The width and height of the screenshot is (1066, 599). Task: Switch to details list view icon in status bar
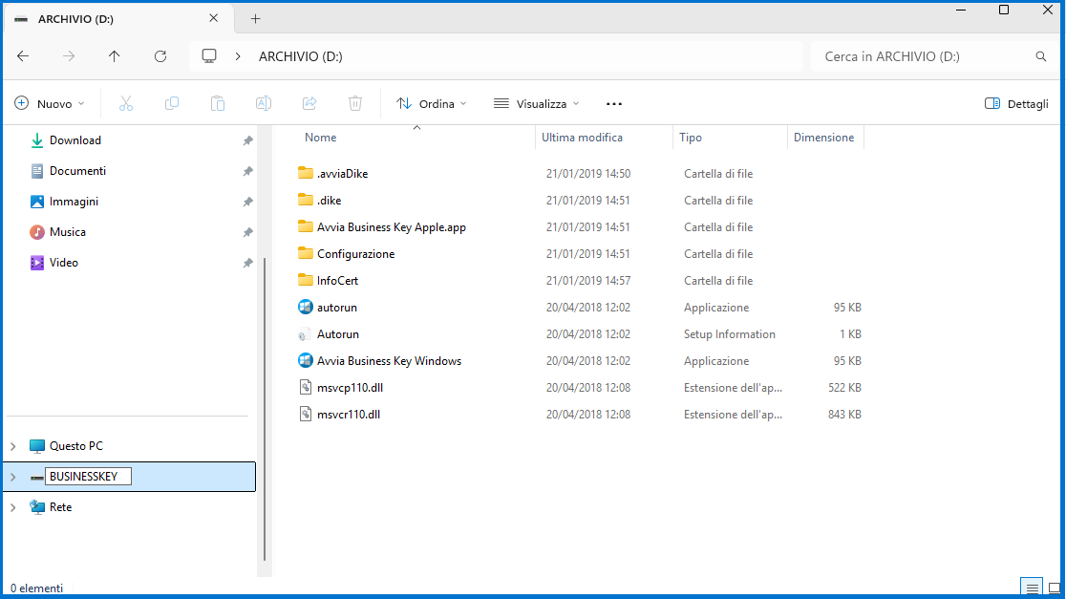pos(1032,588)
